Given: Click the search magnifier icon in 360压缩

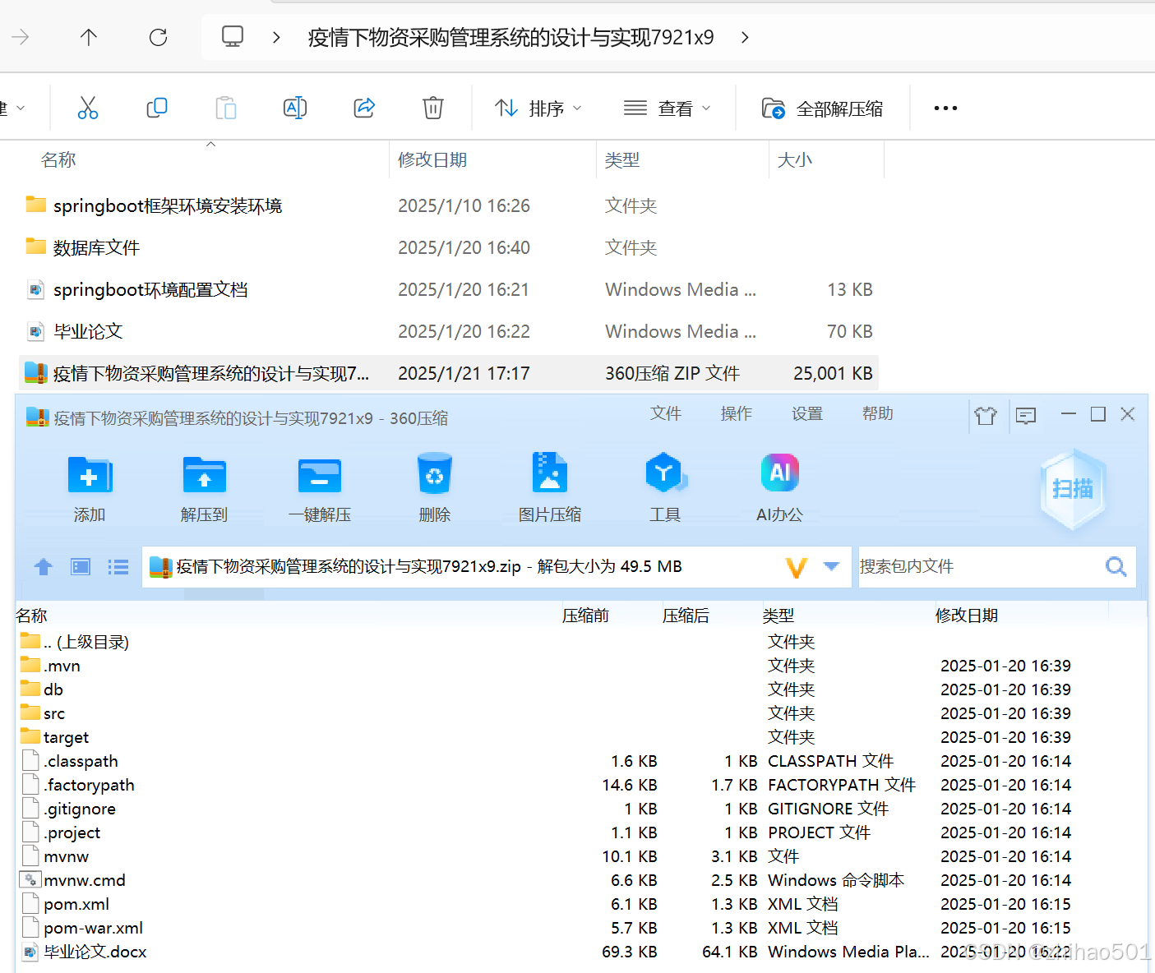Looking at the screenshot, I should tap(1116, 566).
